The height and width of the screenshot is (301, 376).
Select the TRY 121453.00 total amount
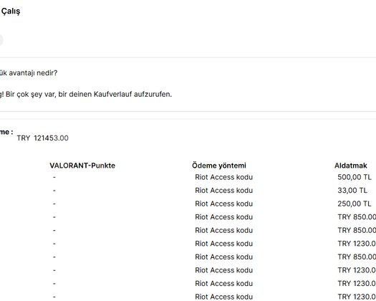pos(43,138)
